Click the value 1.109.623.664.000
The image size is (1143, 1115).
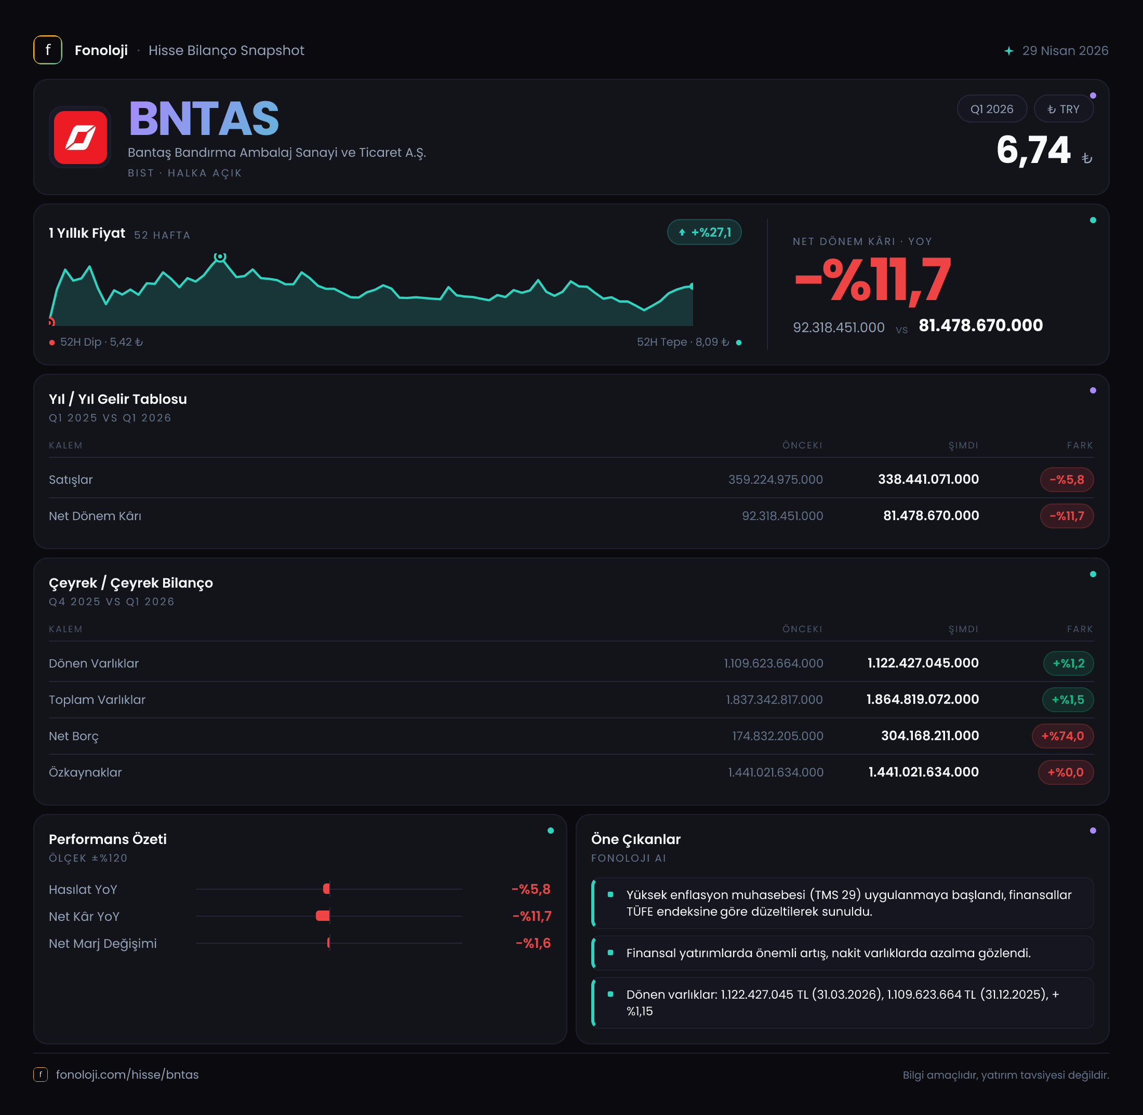coord(773,663)
